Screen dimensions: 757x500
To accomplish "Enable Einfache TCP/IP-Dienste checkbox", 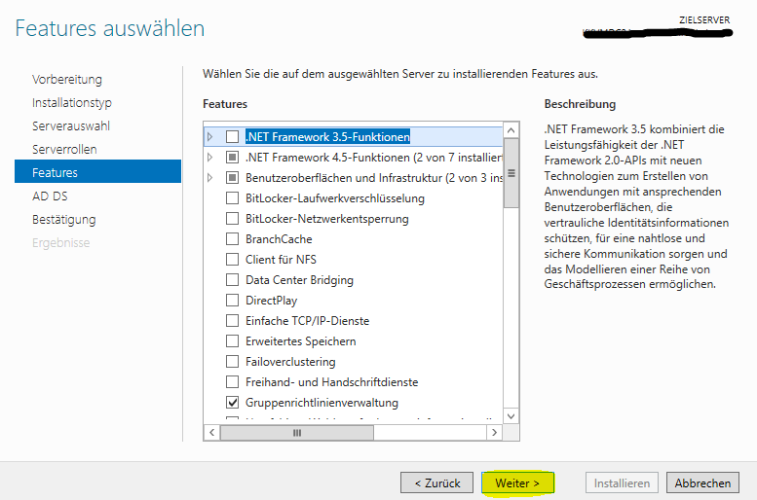I will 232,321.
